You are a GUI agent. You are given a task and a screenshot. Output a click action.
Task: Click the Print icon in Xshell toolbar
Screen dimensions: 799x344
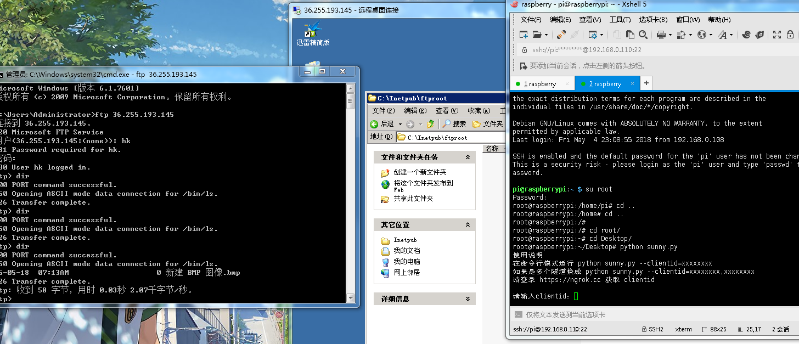(661, 35)
